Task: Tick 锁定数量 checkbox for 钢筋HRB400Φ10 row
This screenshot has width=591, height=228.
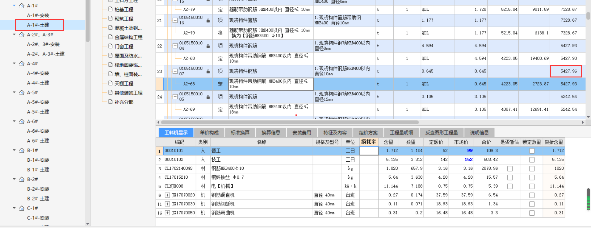Action: click(x=532, y=169)
